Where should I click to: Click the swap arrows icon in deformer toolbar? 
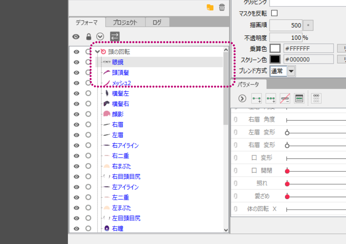[115, 36]
